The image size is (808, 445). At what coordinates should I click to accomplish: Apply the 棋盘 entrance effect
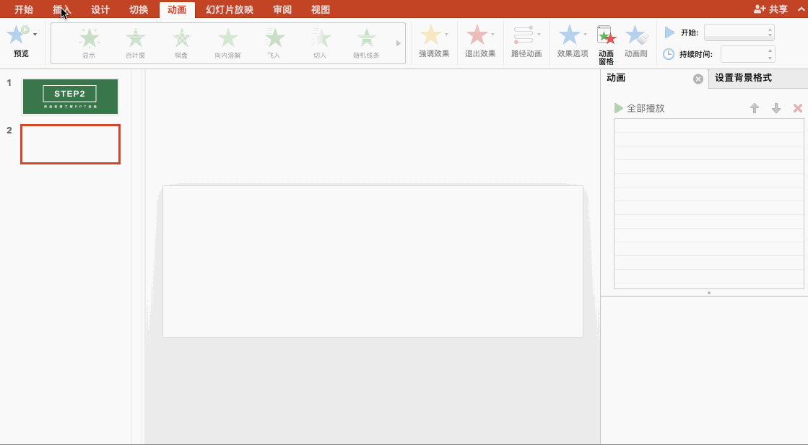(181, 43)
